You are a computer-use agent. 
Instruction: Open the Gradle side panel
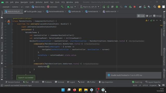click(164, 14)
